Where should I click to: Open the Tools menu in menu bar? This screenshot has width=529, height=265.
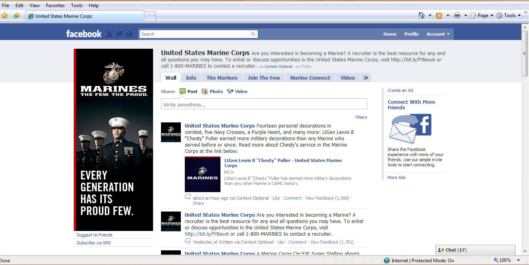coord(77,6)
